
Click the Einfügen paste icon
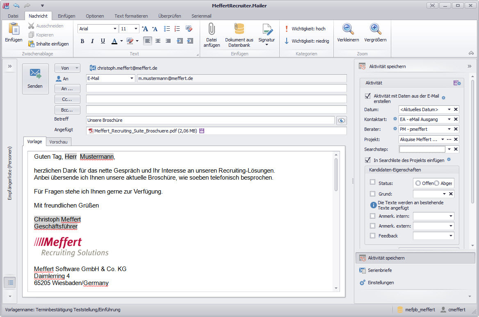click(14, 33)
